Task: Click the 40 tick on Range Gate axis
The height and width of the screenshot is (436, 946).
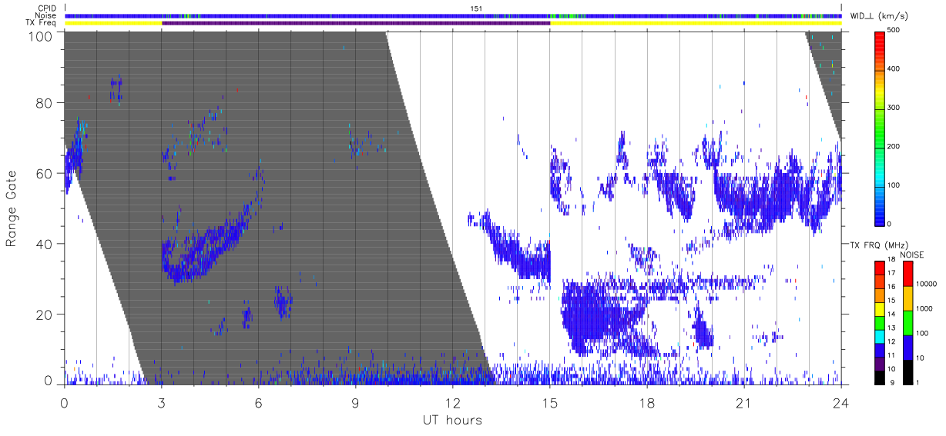Action: tap(45, 244)
